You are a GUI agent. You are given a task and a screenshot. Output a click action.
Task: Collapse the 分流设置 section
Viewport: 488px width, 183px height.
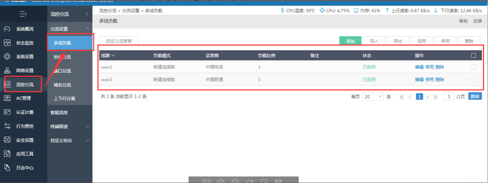87,29
